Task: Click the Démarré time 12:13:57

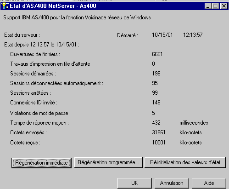Action: coord(193,35)
